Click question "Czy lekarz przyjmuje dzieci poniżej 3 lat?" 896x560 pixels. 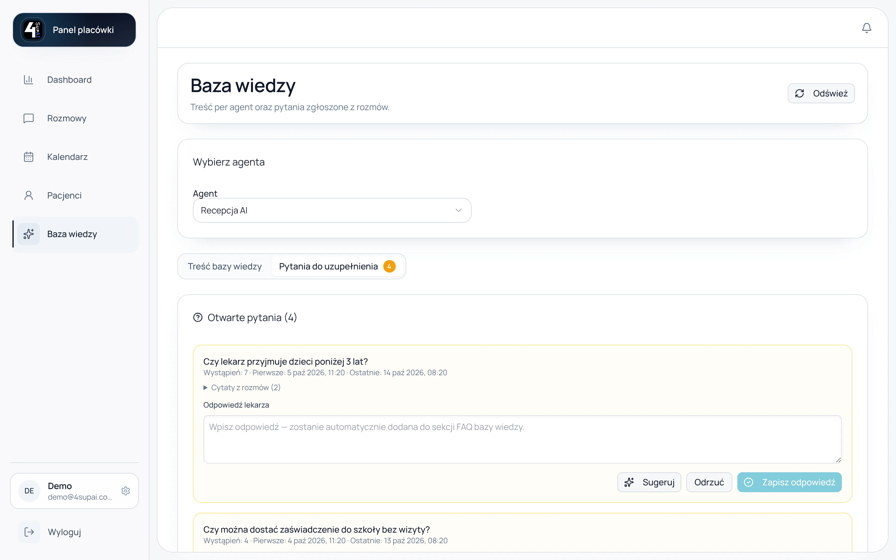pos(286,362)
